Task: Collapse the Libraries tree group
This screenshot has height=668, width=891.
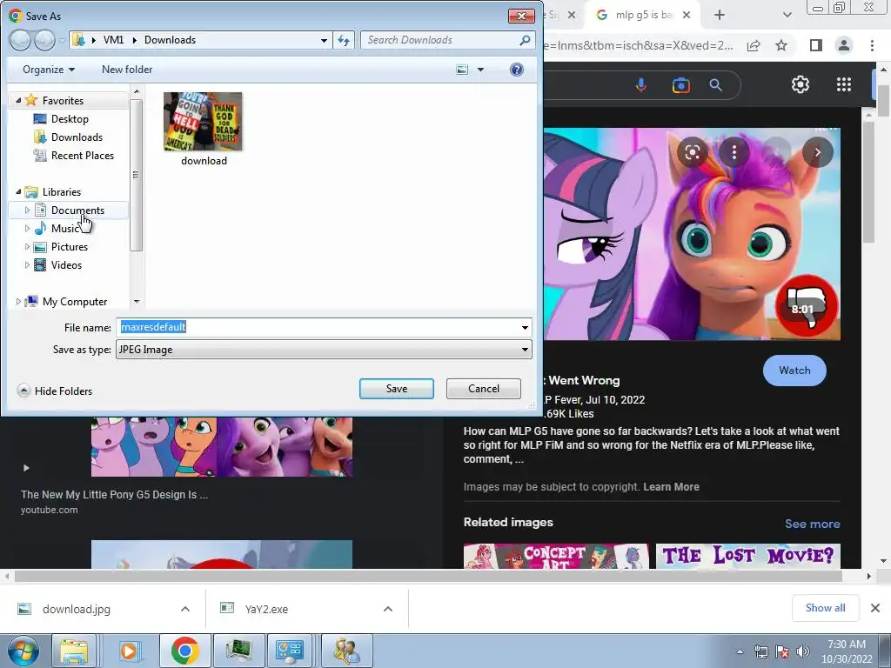Action: pyautogui.click(x=18, y=191)
